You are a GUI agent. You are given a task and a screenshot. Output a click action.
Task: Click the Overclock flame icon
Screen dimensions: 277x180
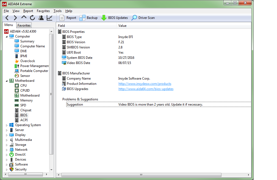pos(17,61)
